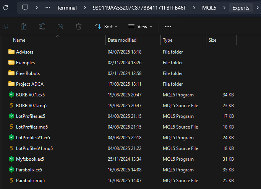Select the Examples folder name
Screen dimensions: 261x189
click(26, 63)
